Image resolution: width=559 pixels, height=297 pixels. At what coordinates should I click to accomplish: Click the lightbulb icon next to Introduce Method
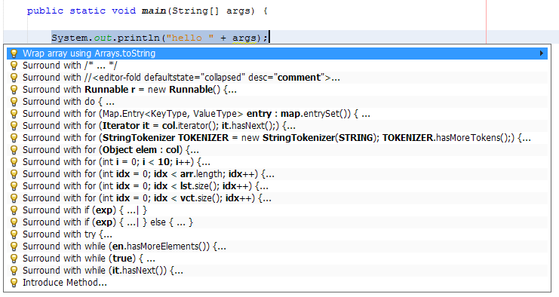pyautogui.click(x=14, y=283)
